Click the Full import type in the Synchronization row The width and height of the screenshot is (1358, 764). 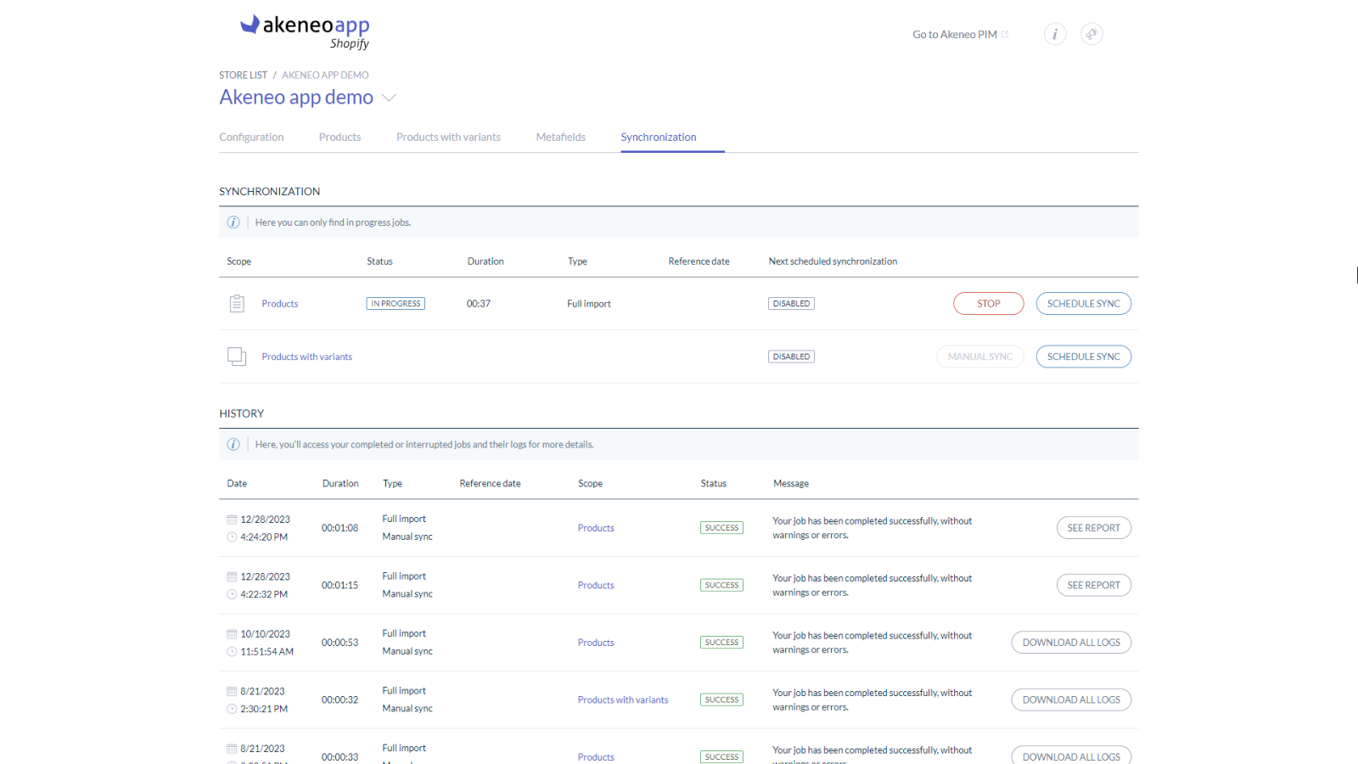point(589,304)
